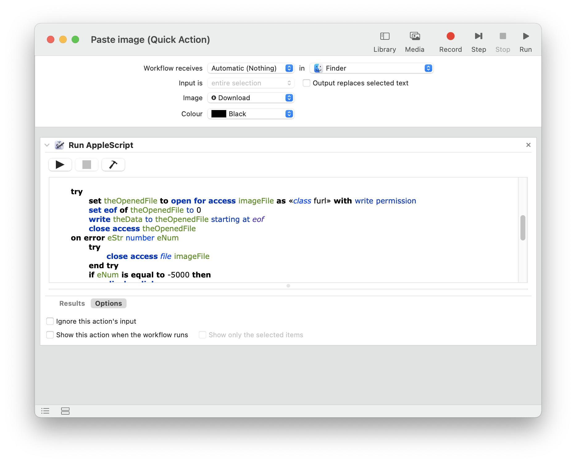576x463 pixels.
Task: Remove the Run AppleScript action
Action: 528,145
